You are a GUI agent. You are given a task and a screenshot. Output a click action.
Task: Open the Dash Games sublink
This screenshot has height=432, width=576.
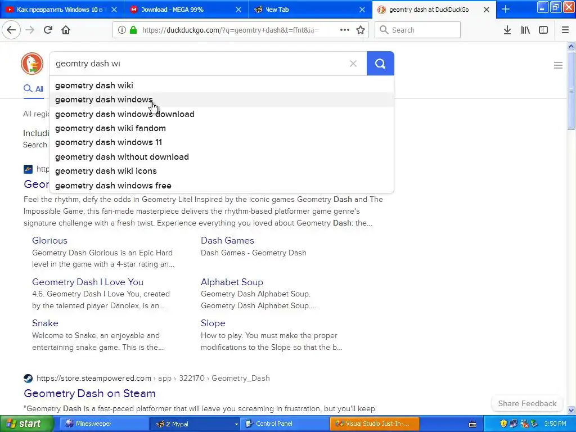point(227,240)
